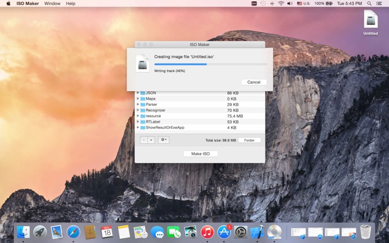
Task: Open the last minimized Safari window thumbnail
Action: [349, 233]
